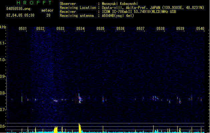Click the wide yellow power block before 0533
Image resolution: width=210 pixels, height=133 pixels.
(x=55, y=130)
